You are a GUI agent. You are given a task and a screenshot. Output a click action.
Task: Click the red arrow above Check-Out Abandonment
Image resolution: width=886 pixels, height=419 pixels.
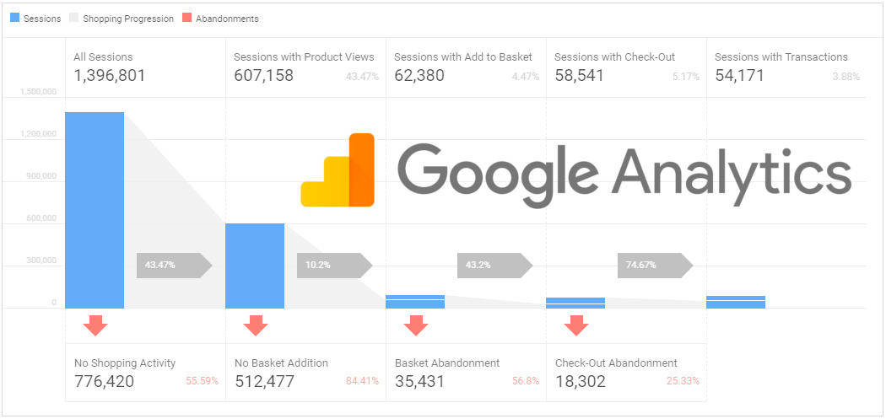pos(576,325)
